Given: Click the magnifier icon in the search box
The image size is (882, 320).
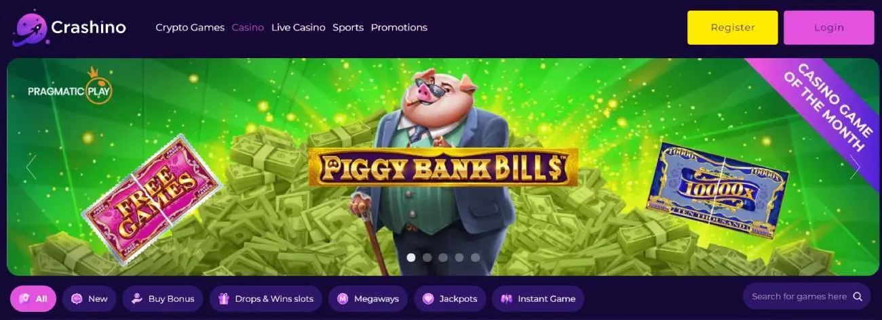Looking at the screenshot, I should click(x=858, y=296).
